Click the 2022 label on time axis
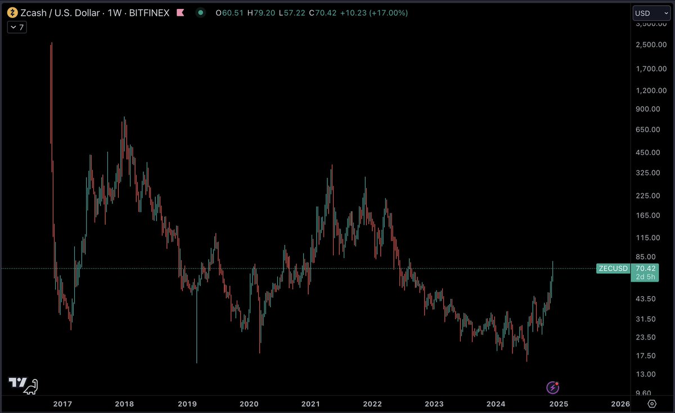 click(x=372, y=404)
